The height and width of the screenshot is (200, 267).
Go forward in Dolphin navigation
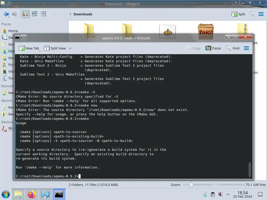[15, 14]
